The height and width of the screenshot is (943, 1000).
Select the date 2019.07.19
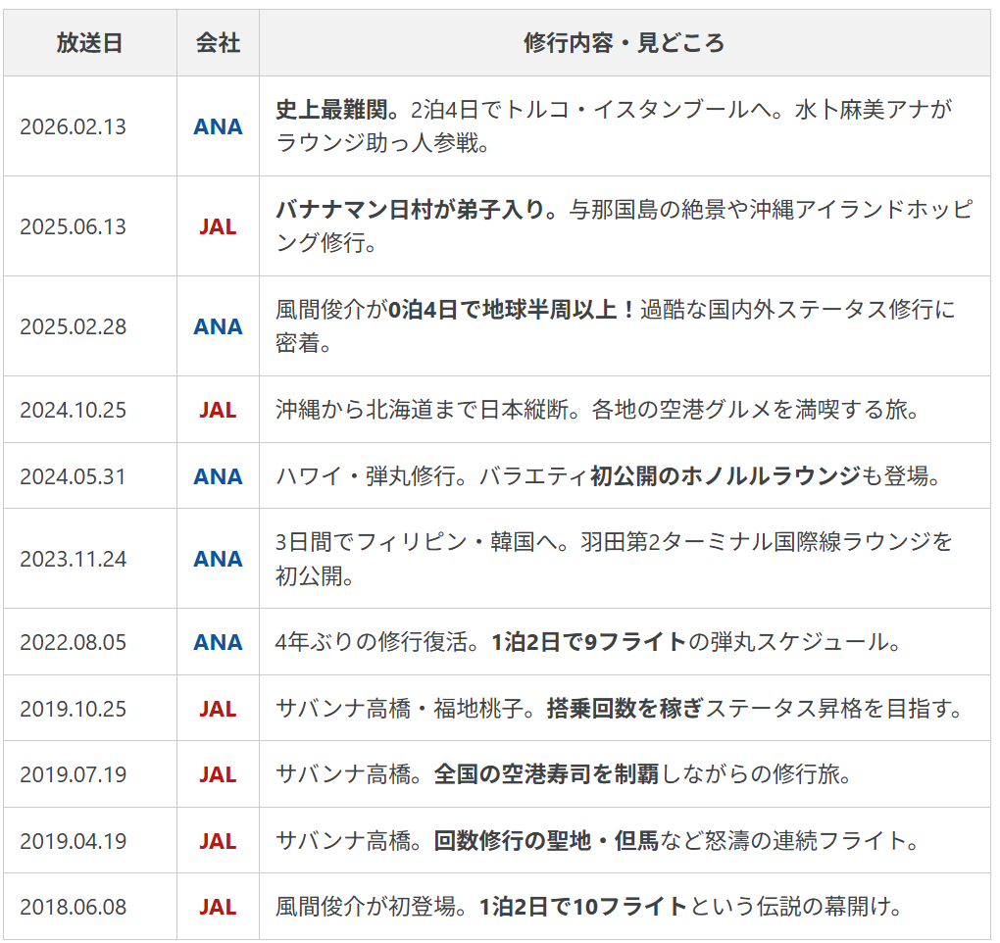tap(74, 774)
